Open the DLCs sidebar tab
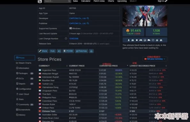The width and height of the screenshot is (190, 122). click(25, 78)
